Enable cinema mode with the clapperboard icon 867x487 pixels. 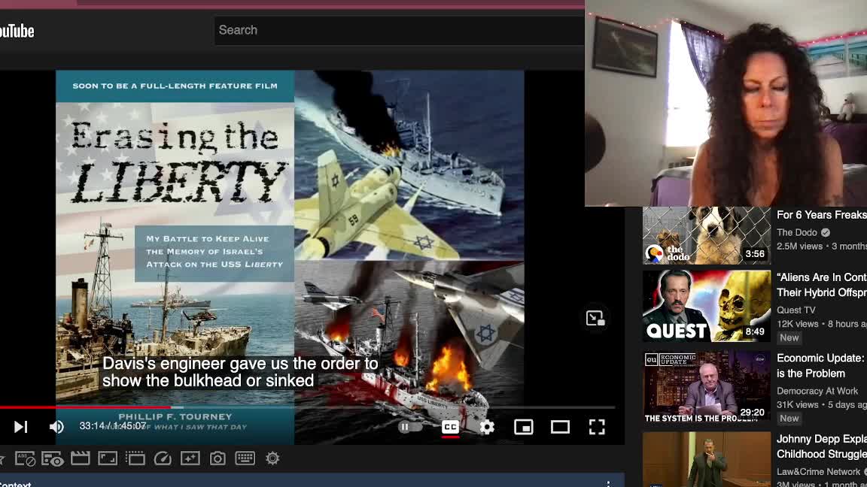(81, 458)
